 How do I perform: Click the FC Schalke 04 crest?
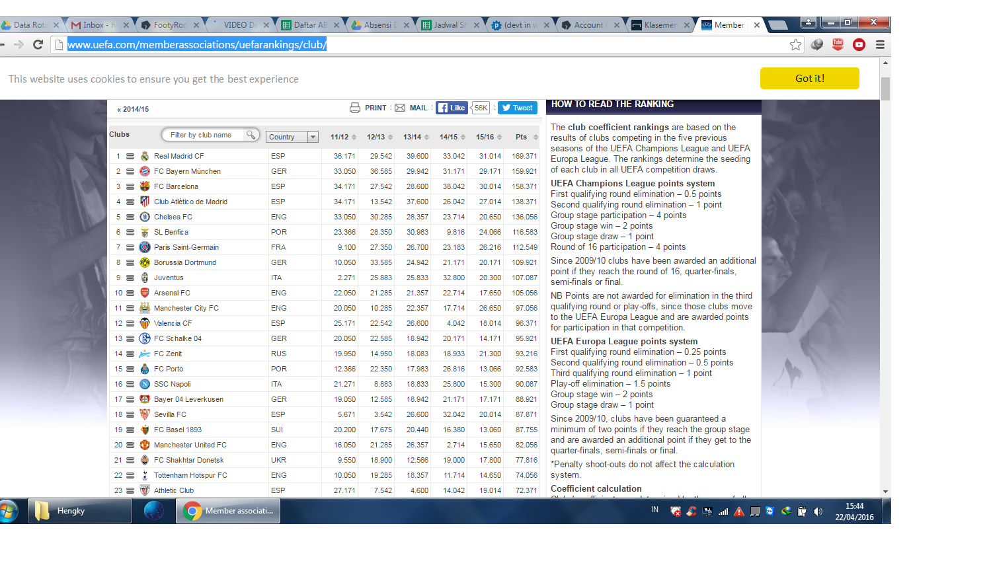click(x=145, y=338)
